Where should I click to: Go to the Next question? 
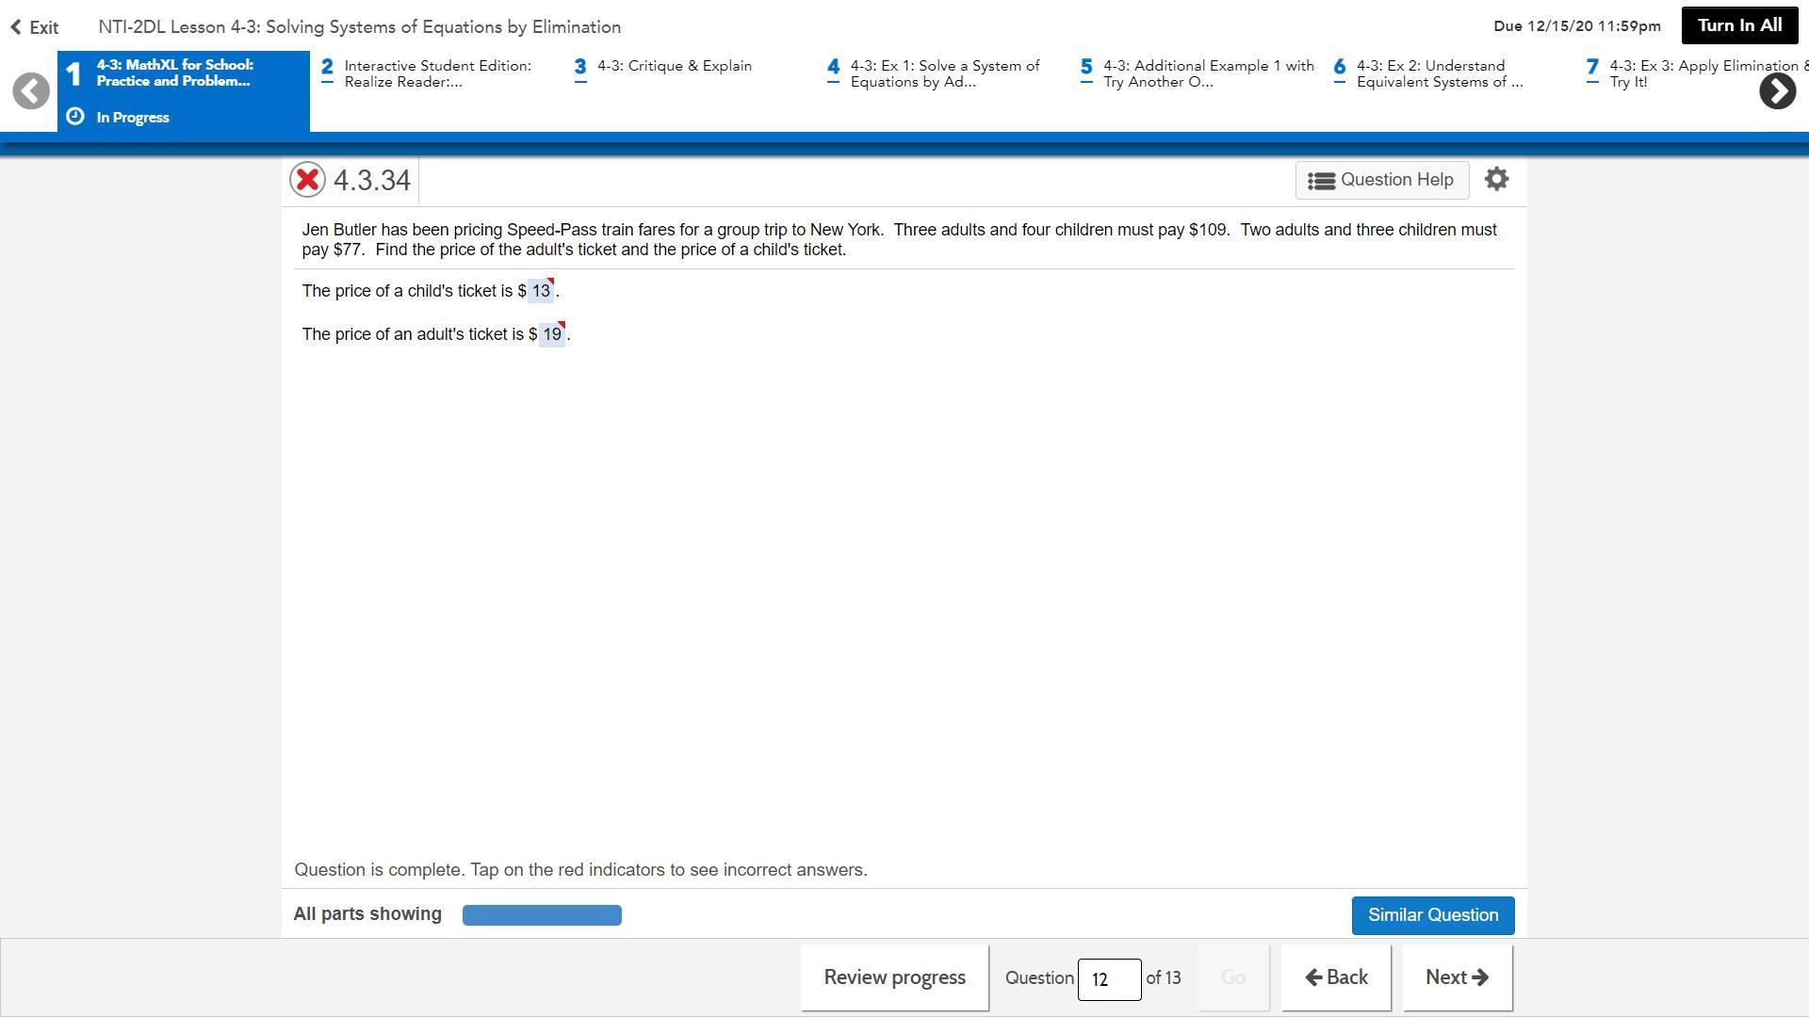coord(1457,977)
